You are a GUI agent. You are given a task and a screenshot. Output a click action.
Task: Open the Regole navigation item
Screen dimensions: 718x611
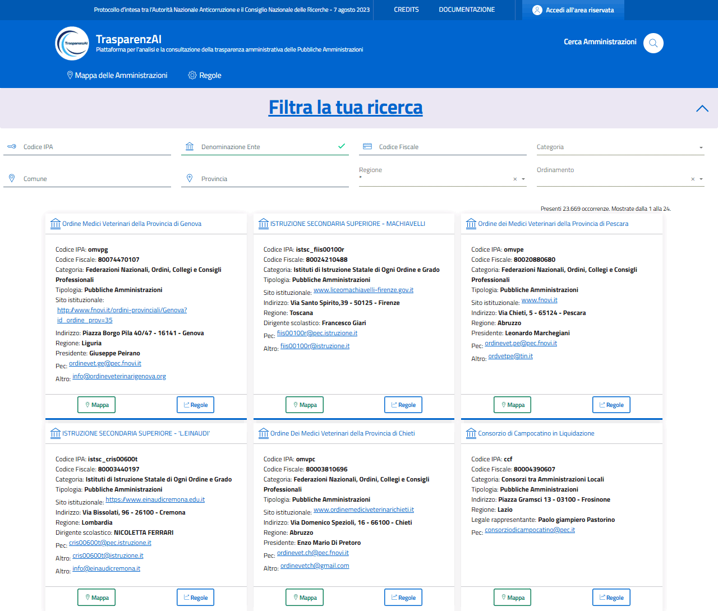click(x=205, y=75)
